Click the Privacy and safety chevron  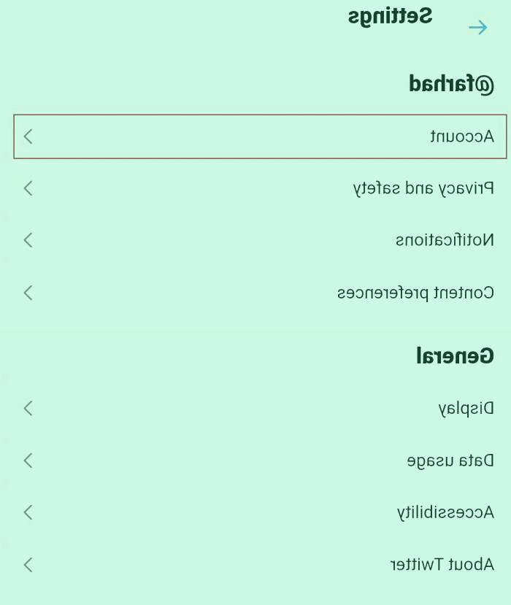(x=28, y=188)
